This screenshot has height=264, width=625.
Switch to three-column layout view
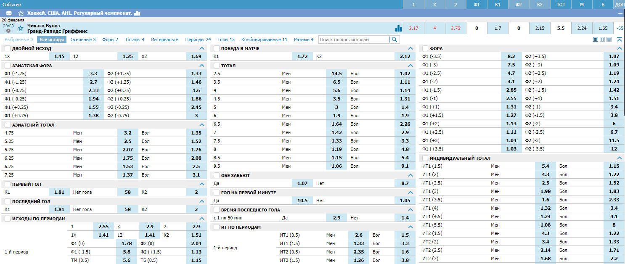[596, 40]
